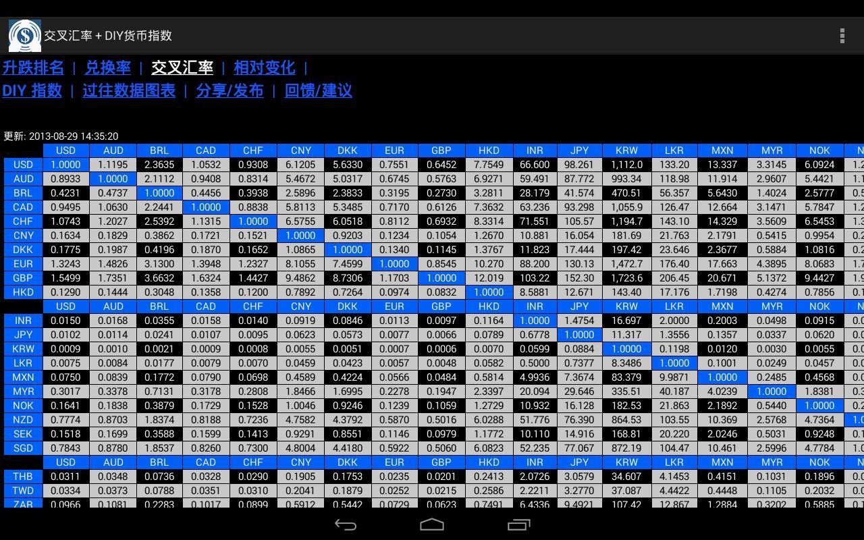Tap the USD to EUR rate cell 0.7551

pos(394,165)
